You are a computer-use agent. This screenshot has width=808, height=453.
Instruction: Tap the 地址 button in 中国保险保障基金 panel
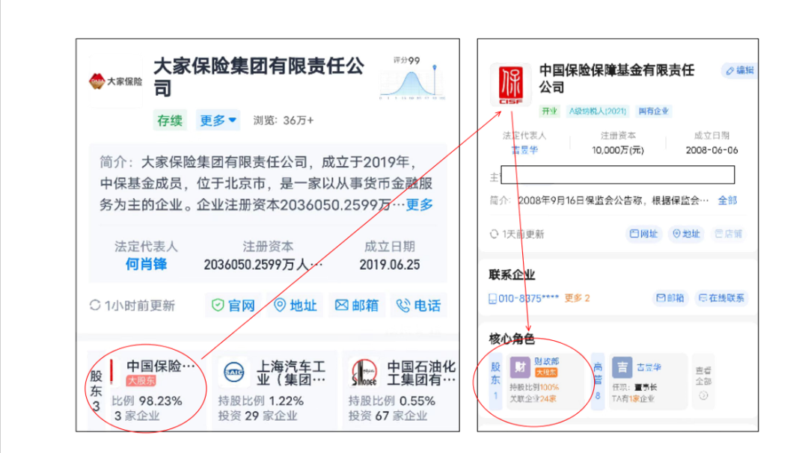(686, 234)
